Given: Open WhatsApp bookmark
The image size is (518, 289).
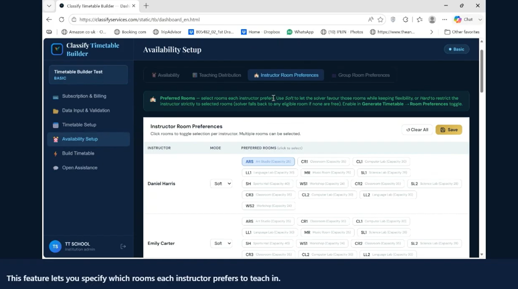Looking at the screenshot, I should [x=300, y=32].
